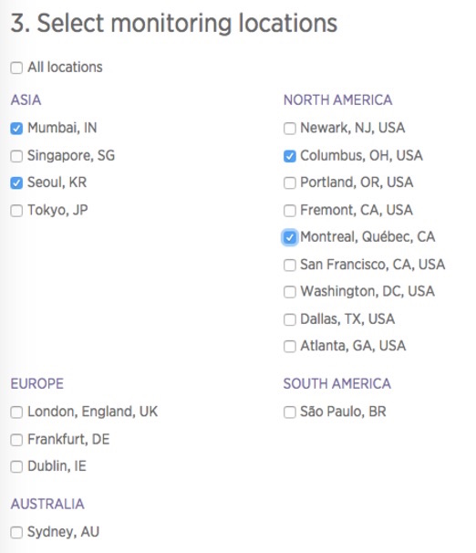Image resolution: width=476 pixels, height=553 pixels.
Task: Enable Atlanta, GA, USA monitoring
Action: coord(290,347)
